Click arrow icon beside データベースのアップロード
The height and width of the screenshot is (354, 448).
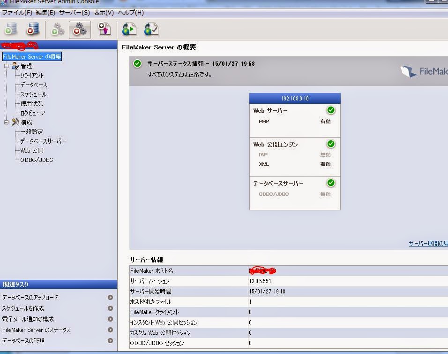[x=110, y=297]
